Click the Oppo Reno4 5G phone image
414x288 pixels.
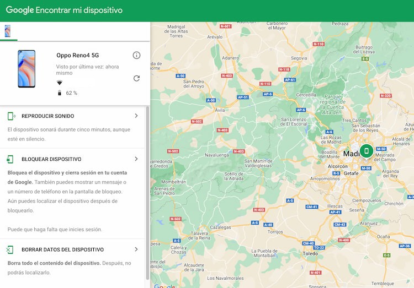point(26,69)
